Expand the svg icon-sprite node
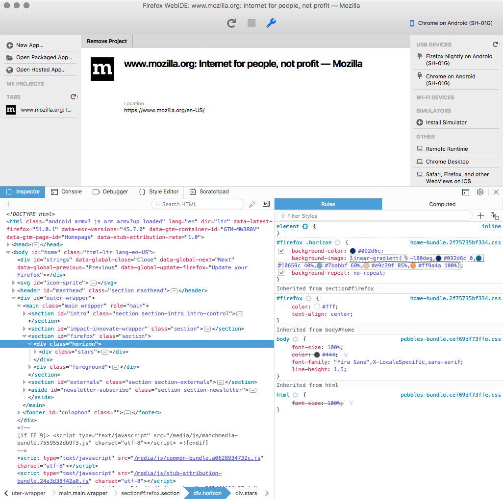 (x=13, y=283)
